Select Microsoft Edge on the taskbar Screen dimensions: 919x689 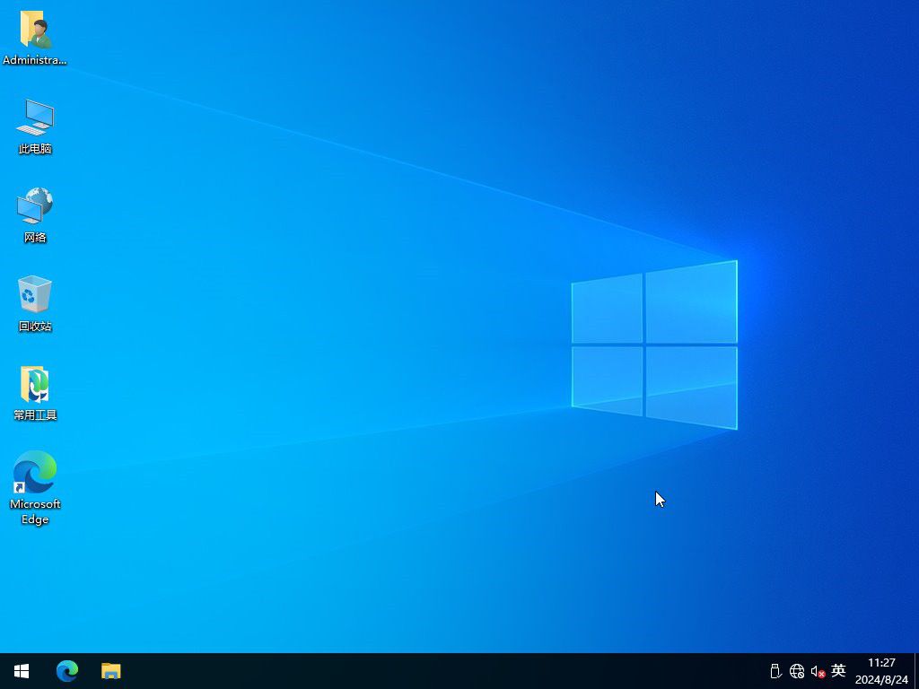coord(67,671)
